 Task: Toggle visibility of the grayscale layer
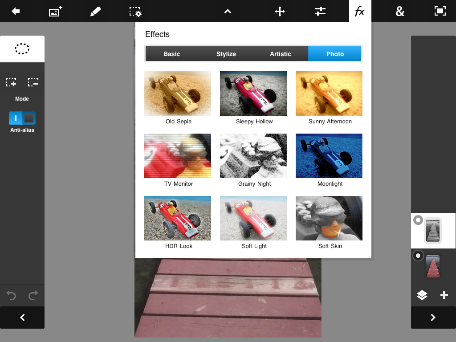418,220
